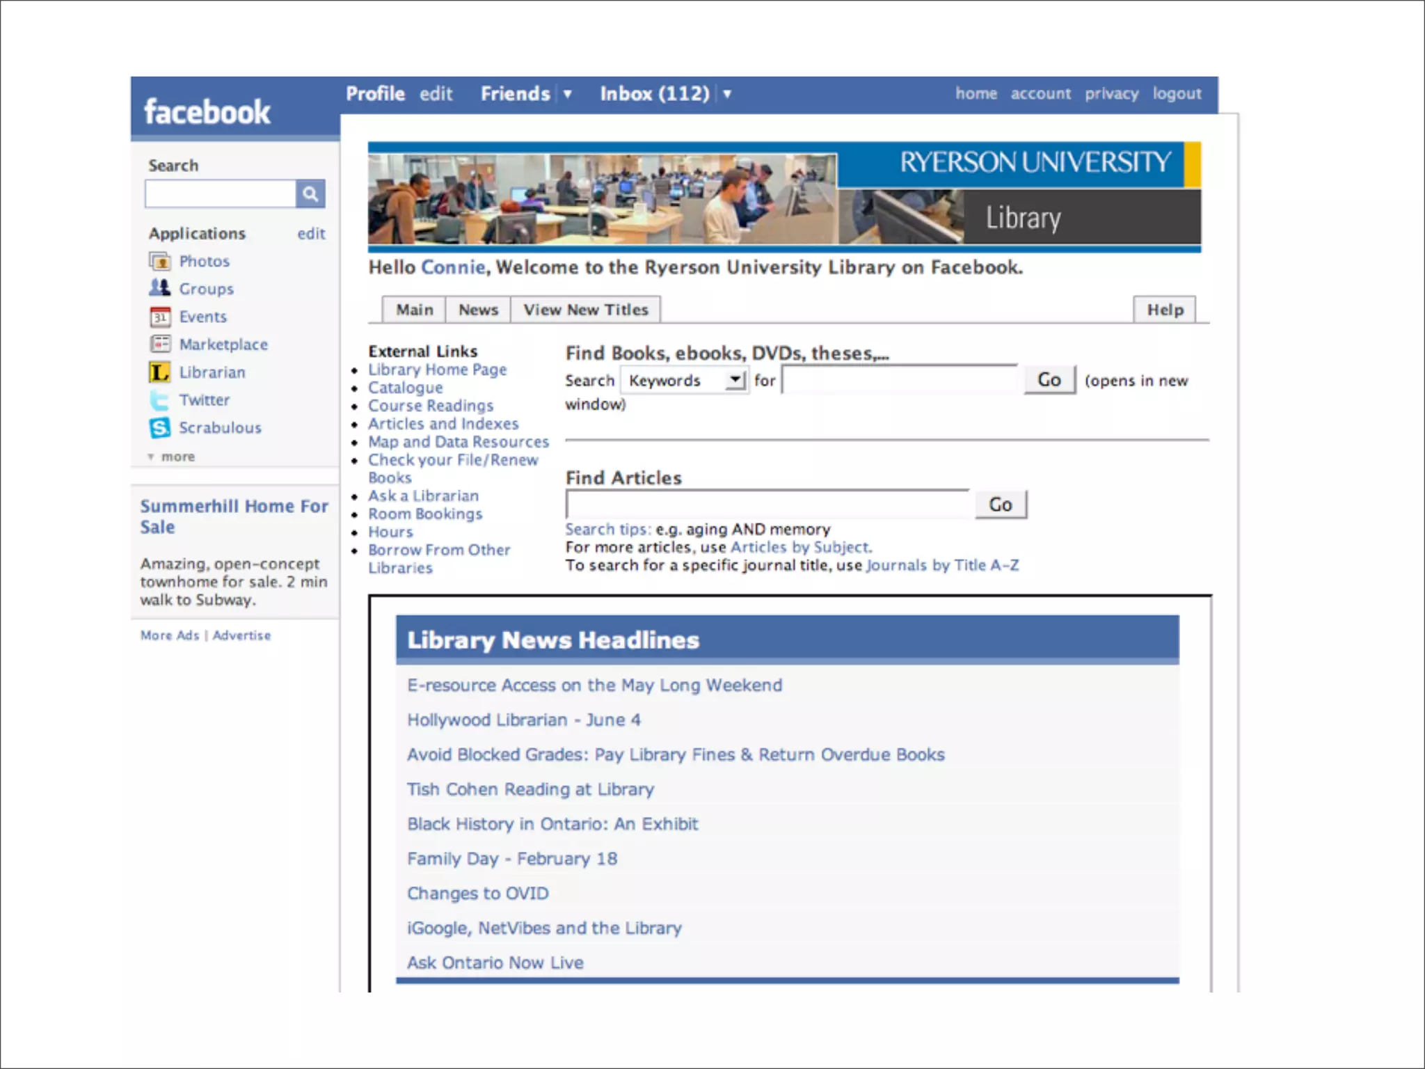Open the Photos application icon
The width and height of the screenshot is (1425, 1069).
pos(160,262)
